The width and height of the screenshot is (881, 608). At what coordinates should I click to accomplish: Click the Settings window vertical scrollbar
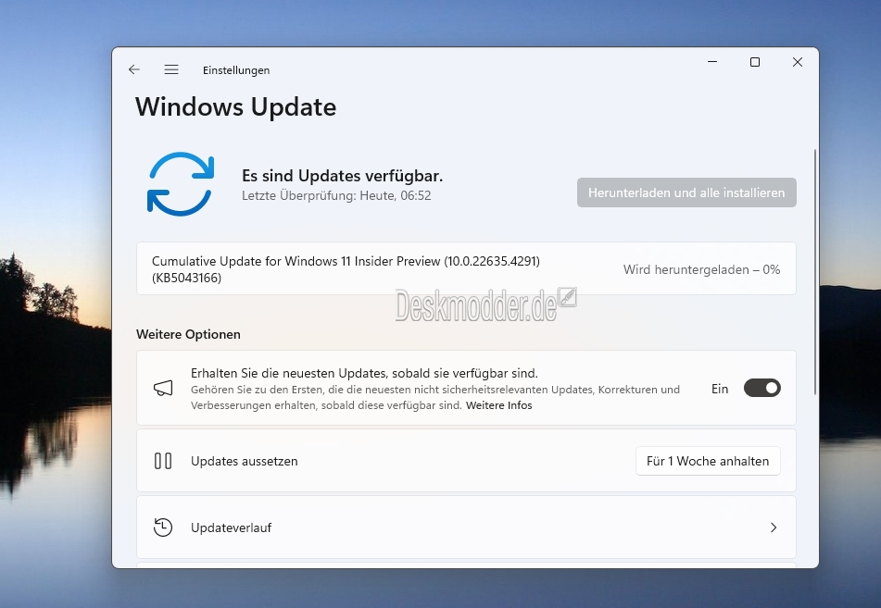pos(814,272)
